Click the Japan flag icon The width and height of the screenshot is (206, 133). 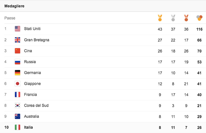pyautogui.click(x=18, y=84)
